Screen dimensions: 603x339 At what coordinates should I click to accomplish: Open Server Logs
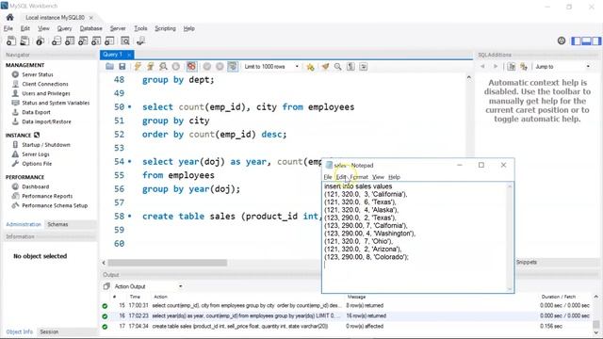click(x=36, y=154)
